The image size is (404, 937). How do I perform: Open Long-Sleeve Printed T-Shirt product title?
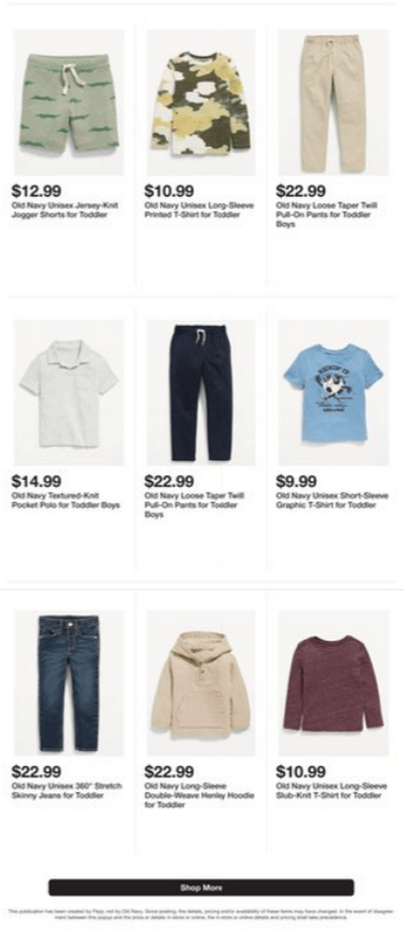pyautogui.click(x=199, y=210)
